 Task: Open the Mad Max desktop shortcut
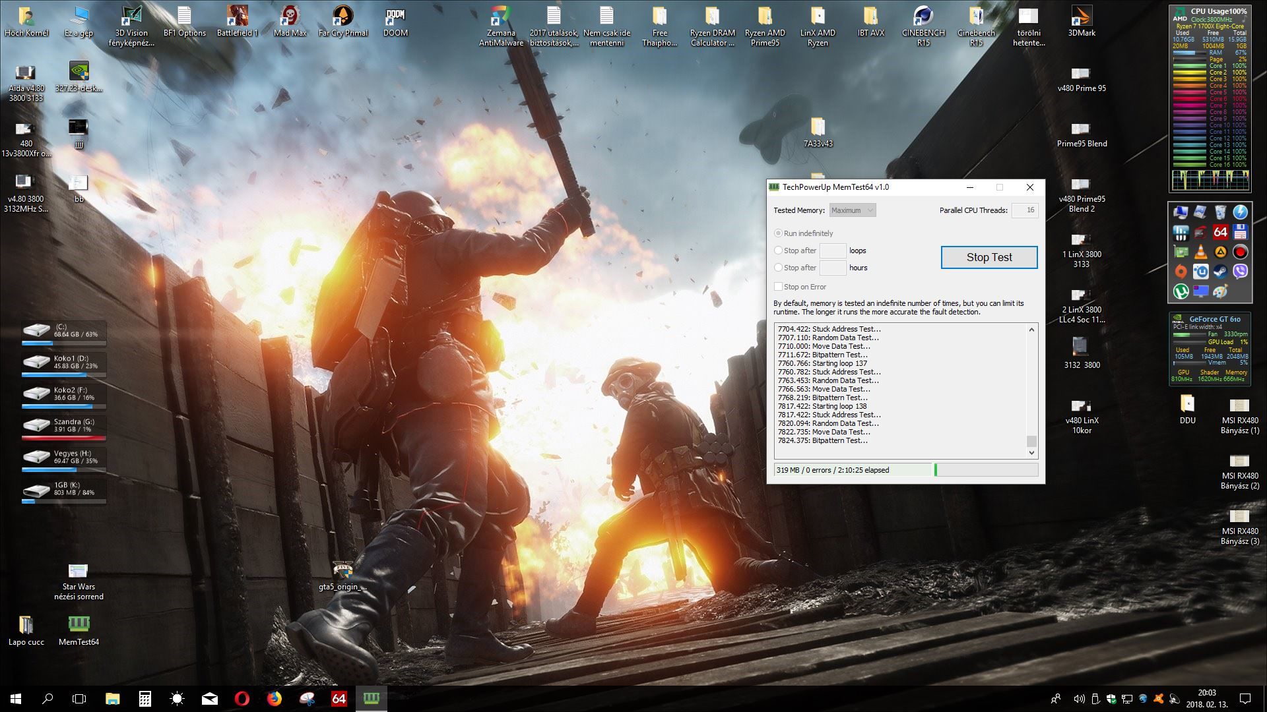click(x=290, y=22)
